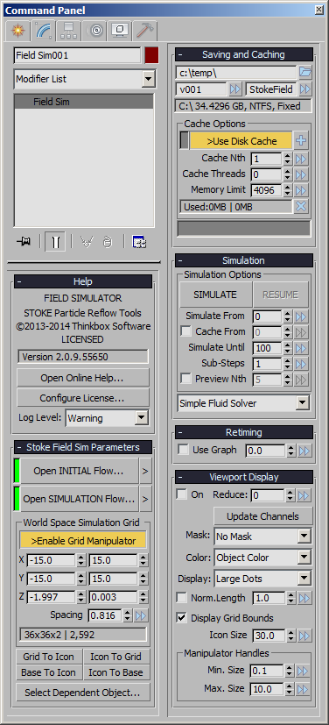The image size is (329, 725).
Task: Click the X clear cache icon beside Used:0MB
Action: coord(301,207)
